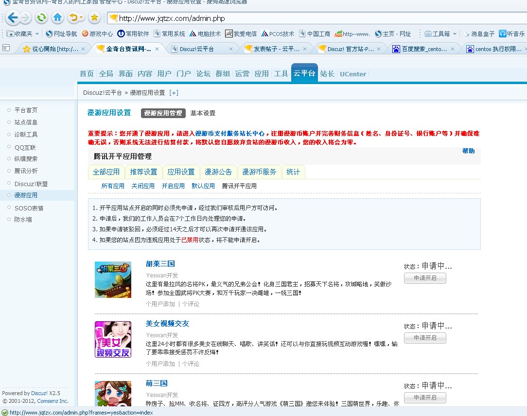Filter by 关闭应用 link
Viewport: 527px width, 416px height.
[x=143, y=186]
